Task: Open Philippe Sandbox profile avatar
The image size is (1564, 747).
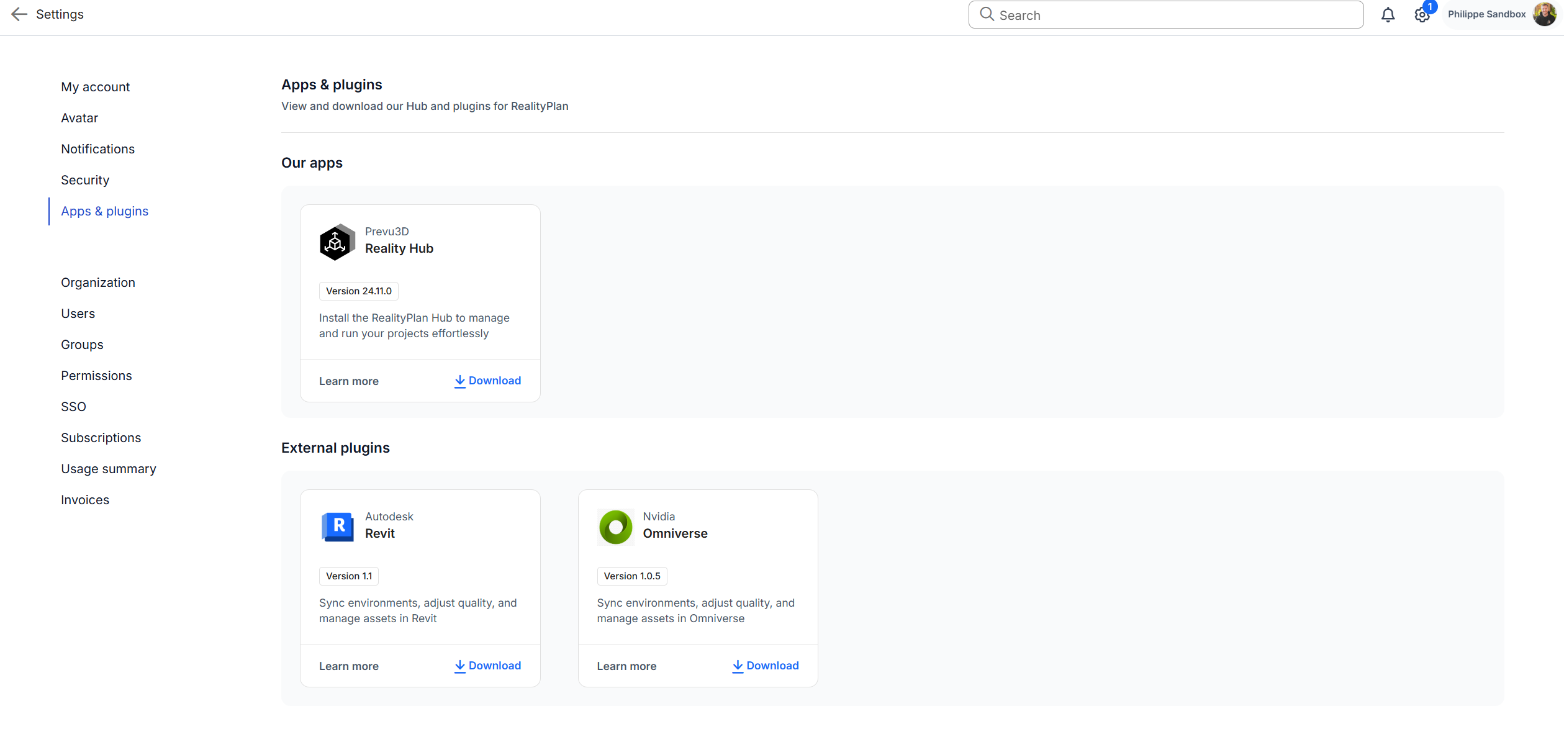Action: point(1544,14)
